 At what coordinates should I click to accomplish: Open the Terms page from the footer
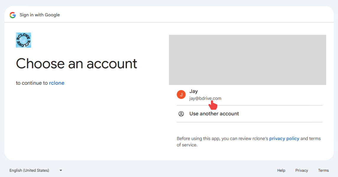323,170
